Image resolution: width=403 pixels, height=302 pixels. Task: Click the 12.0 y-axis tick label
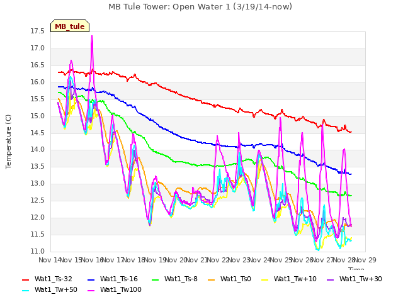38,217
